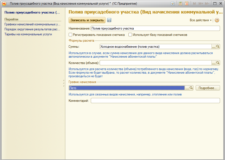Click the Подробнее button

click(208, 88)
